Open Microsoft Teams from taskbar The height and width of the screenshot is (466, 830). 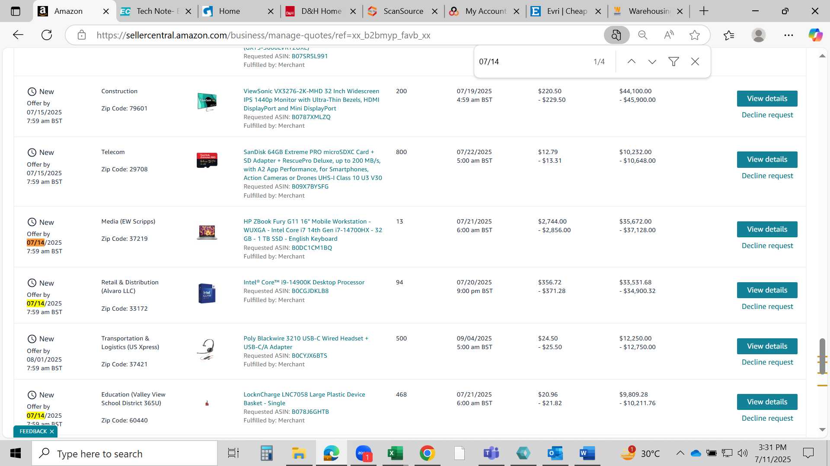click(x=491, y=453)
